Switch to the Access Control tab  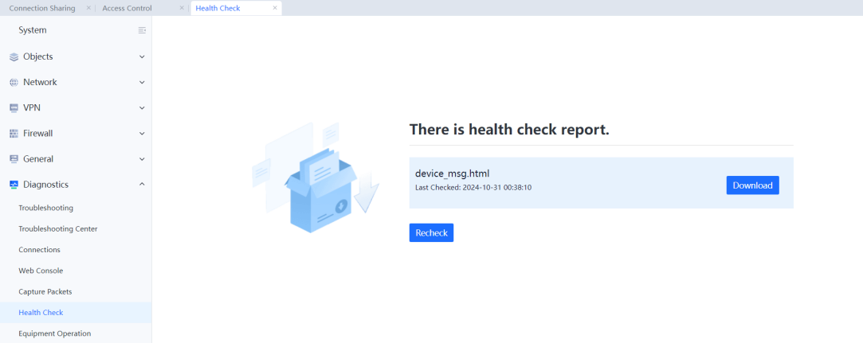click(x=127, y=8)
